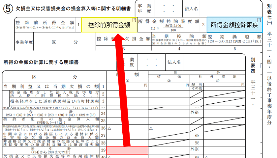Click row label 当期利益又は当期欠損の額
277x158 pixels.
tap(51, 87)
